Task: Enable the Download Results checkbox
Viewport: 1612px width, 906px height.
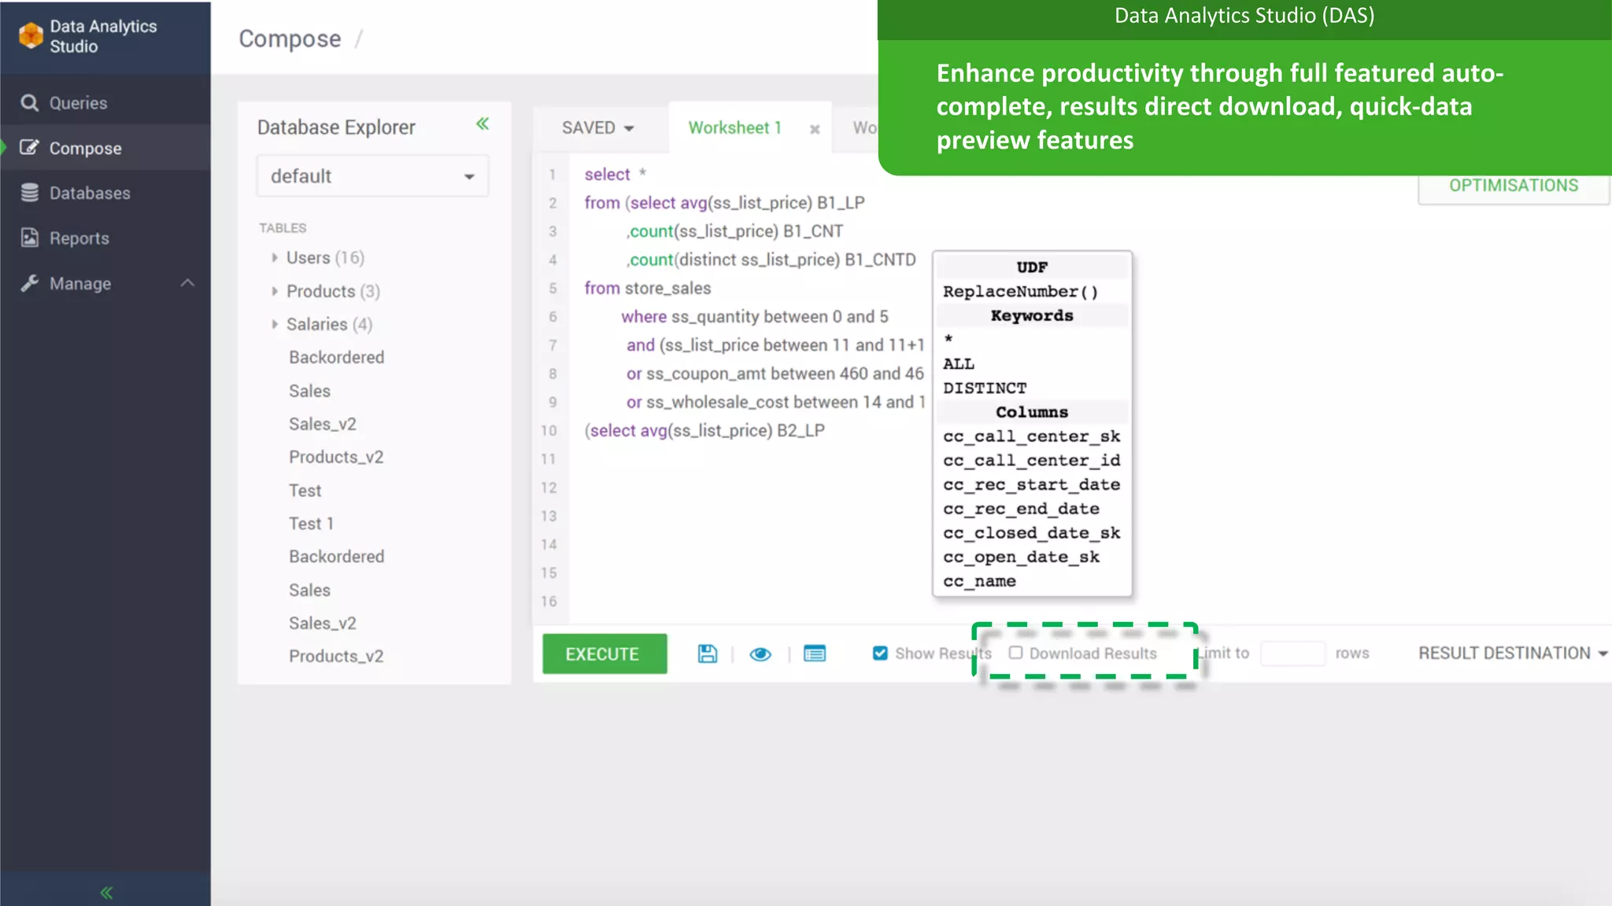Action: 1015,653
